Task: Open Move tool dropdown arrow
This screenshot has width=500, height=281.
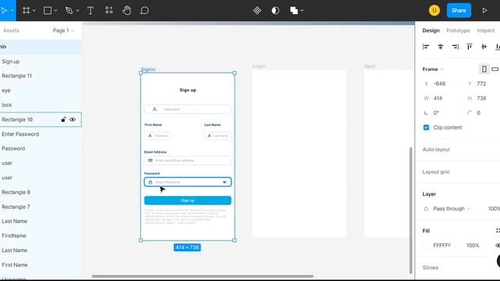Action: pyautogui.click(x=12, y=10)
